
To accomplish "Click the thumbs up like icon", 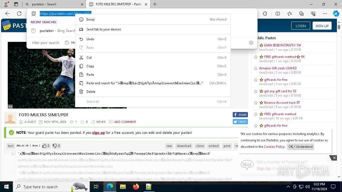I will pos(44,146).
